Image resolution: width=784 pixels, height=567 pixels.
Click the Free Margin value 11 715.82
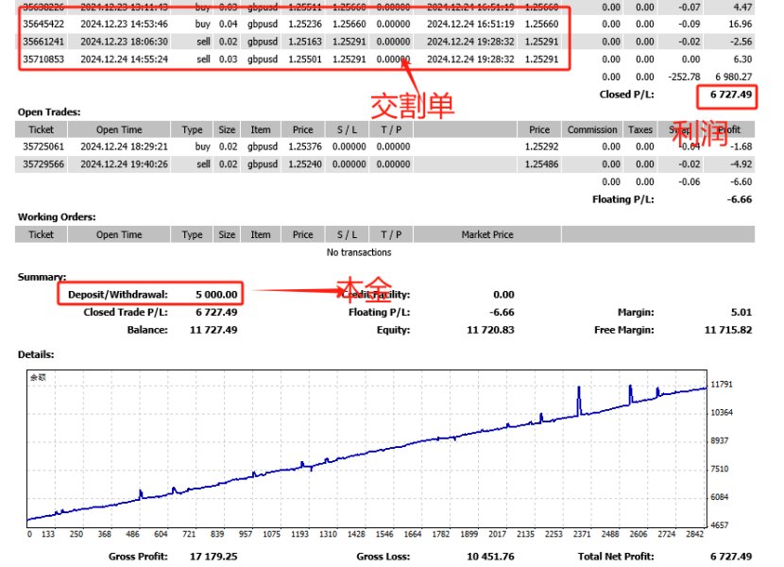tap(727, 330)
